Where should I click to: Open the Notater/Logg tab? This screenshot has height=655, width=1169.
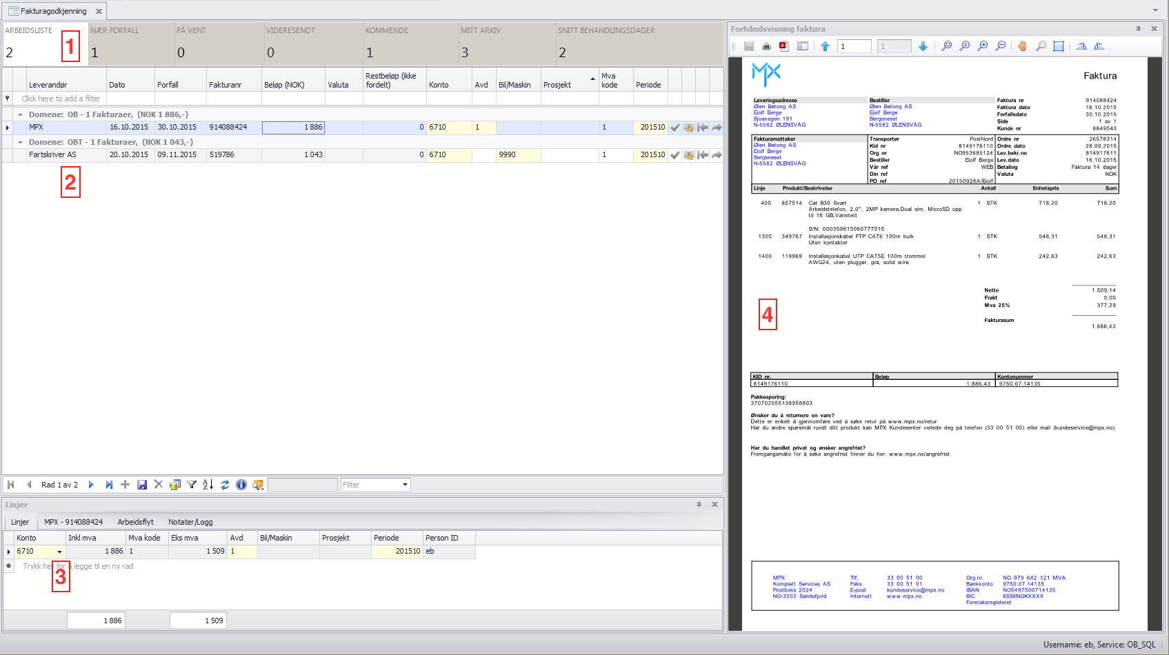tap(190, 522)
